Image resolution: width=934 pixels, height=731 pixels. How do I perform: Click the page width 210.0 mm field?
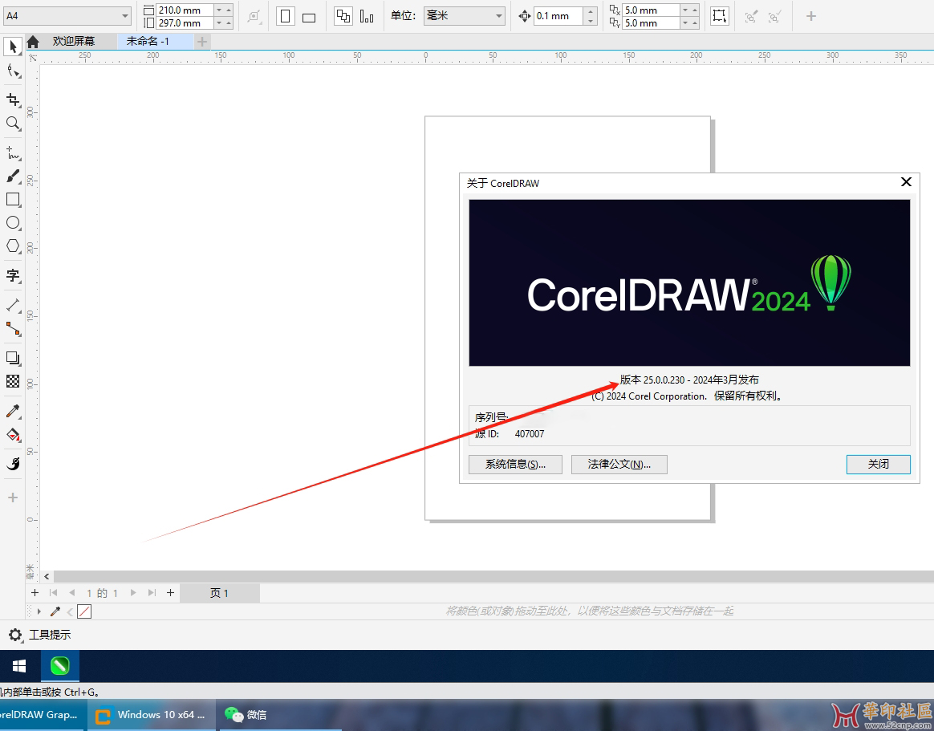coord(185,10)
